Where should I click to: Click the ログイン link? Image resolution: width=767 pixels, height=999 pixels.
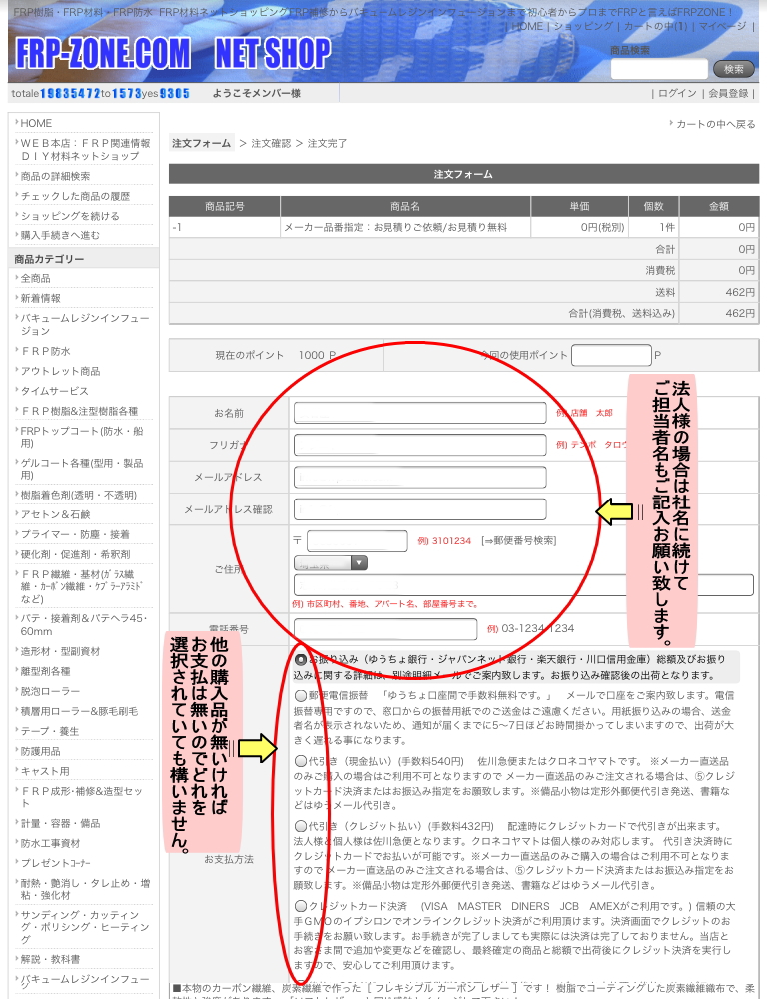pyautogui.click(x=677, y=93)
